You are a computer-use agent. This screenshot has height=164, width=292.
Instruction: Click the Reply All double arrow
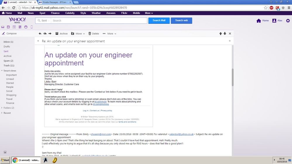[45, 34]
